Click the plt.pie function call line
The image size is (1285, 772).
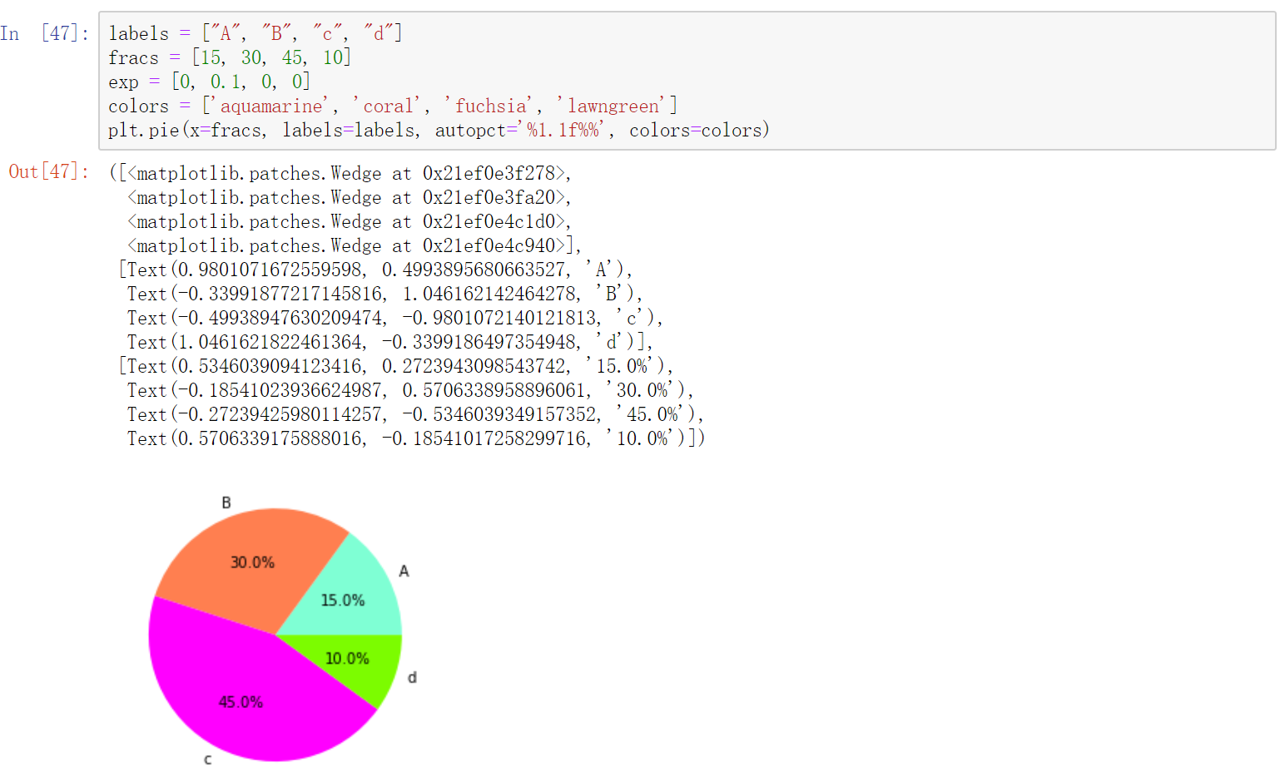437,130
